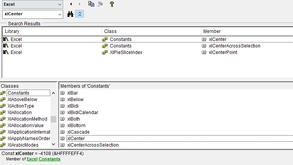Click enum icon next to XlActionType
Viewport: 293px width, 165px height.
[x=3, y=106]
